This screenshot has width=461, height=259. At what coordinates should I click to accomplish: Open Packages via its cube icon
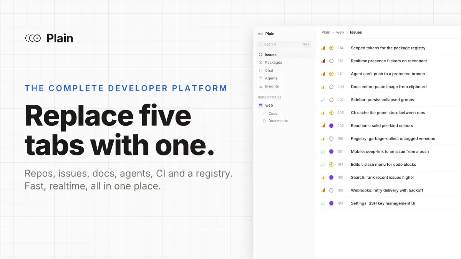point(260,62)
